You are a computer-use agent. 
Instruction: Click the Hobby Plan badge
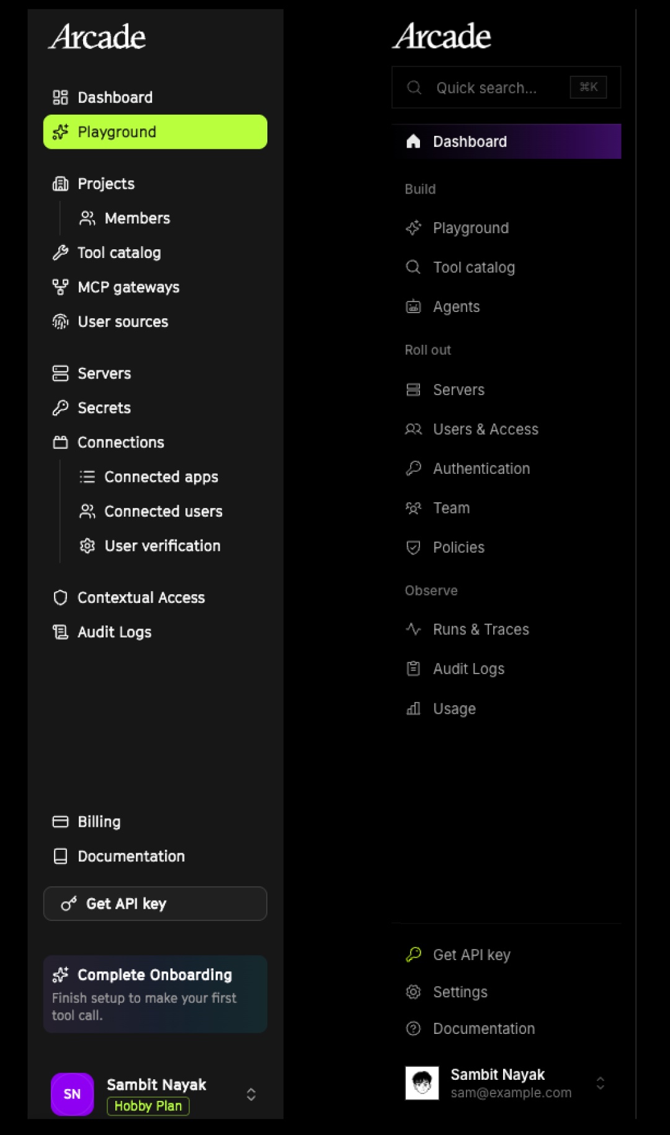[x=148, y=1106]
